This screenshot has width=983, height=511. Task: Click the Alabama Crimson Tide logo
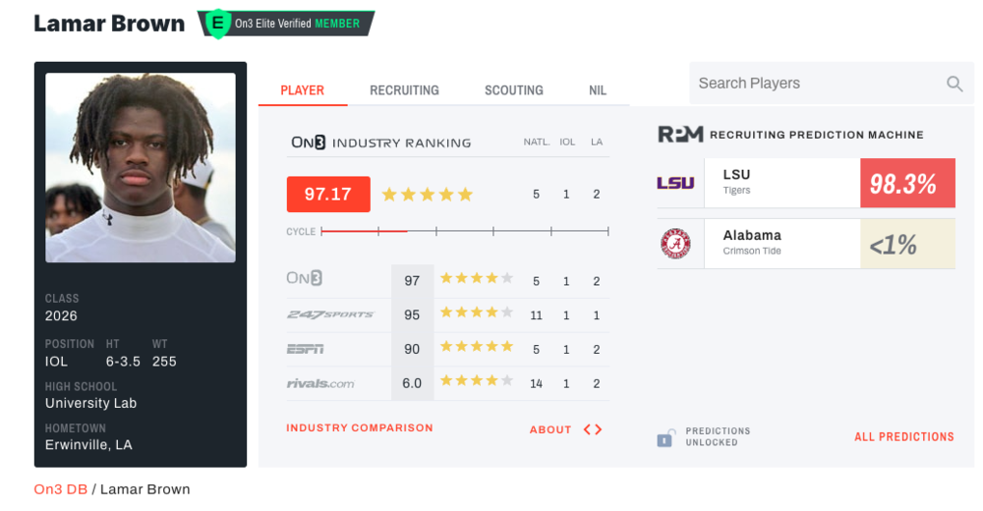click(x=675, y=243)
